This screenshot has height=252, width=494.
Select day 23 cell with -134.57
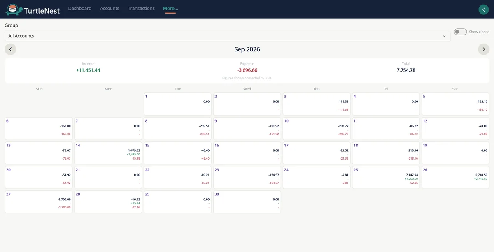[247, 178]
